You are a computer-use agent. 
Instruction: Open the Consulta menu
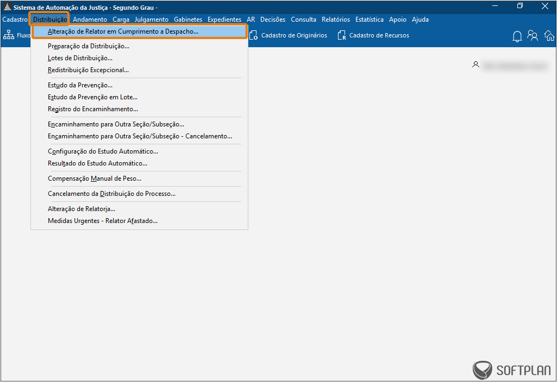click(303, 20)
